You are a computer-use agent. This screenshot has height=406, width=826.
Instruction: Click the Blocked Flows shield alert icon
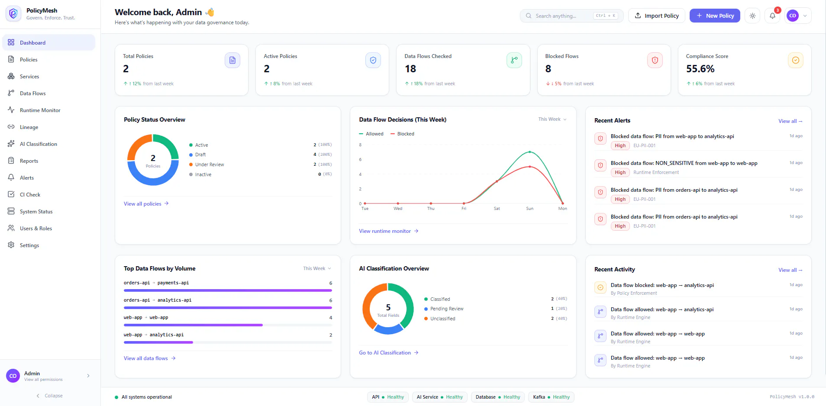pyautogui.click(x=655, y=60)
